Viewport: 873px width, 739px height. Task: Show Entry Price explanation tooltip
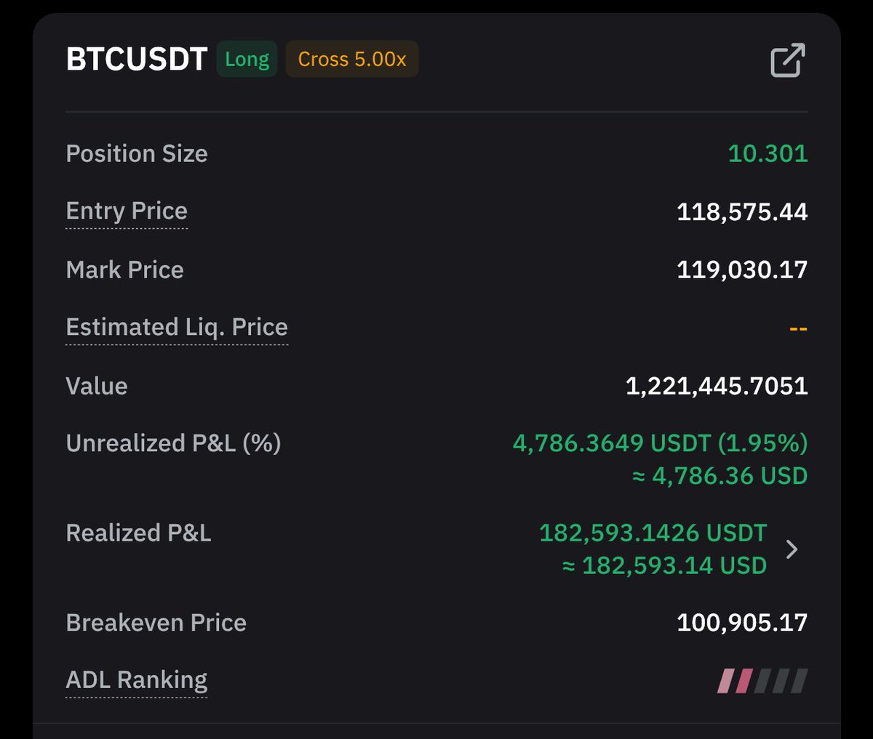pos(127,211)
